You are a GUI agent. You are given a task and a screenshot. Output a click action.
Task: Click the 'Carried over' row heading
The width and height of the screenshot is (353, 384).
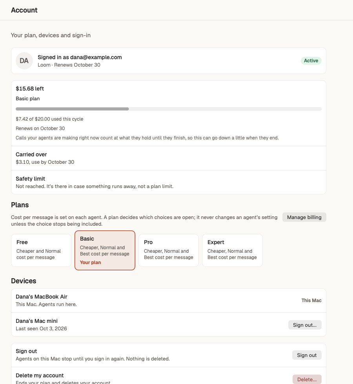pos(31,154)
